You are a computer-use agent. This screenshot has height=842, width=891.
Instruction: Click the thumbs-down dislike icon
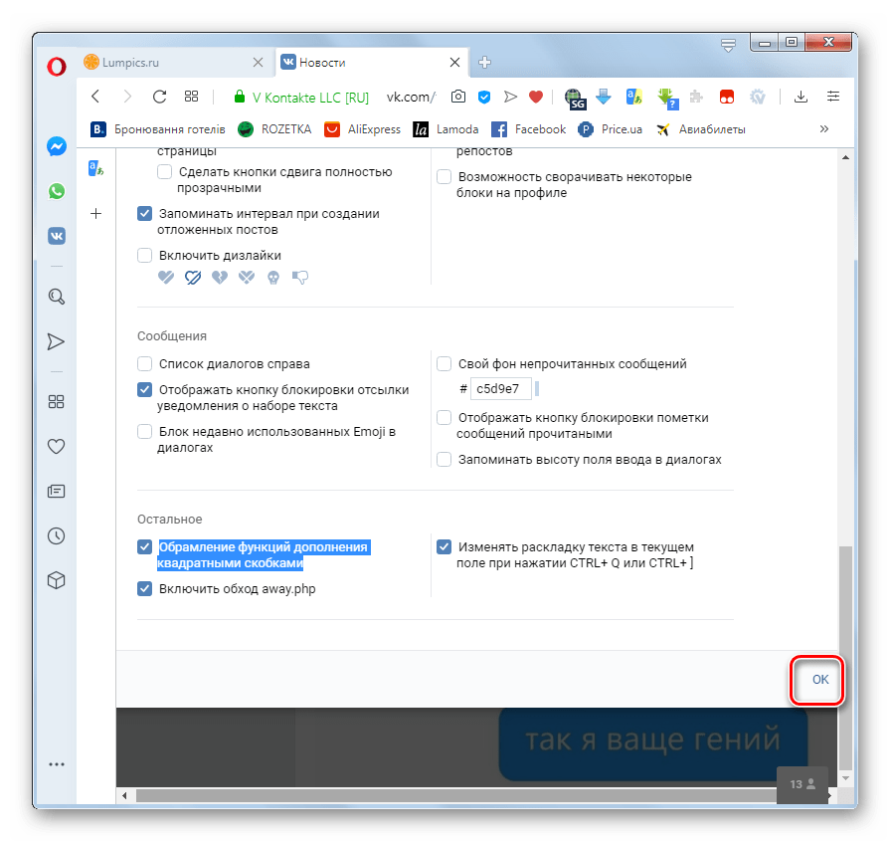tap(300, 277)
